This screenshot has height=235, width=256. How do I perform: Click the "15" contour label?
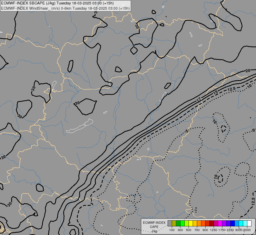coord(215,92)
